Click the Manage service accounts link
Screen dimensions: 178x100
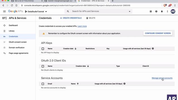click(162, 78)
